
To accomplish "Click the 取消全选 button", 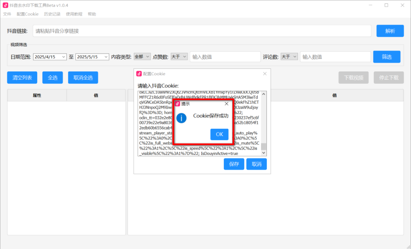I will 83,78.
